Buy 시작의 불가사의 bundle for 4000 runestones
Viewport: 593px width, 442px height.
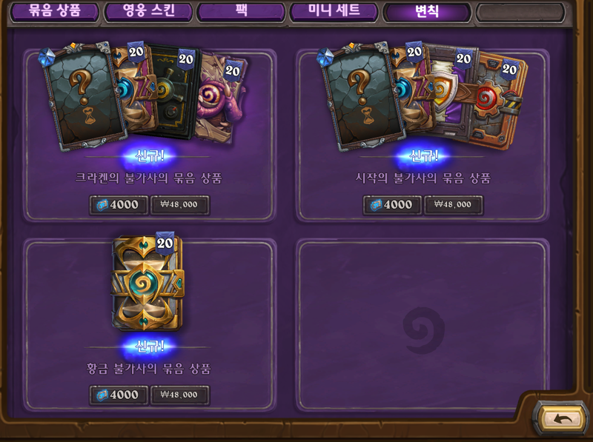[392, 205]
